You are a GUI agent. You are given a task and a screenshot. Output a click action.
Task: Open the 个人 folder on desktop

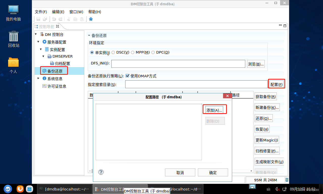coord(13,66)
